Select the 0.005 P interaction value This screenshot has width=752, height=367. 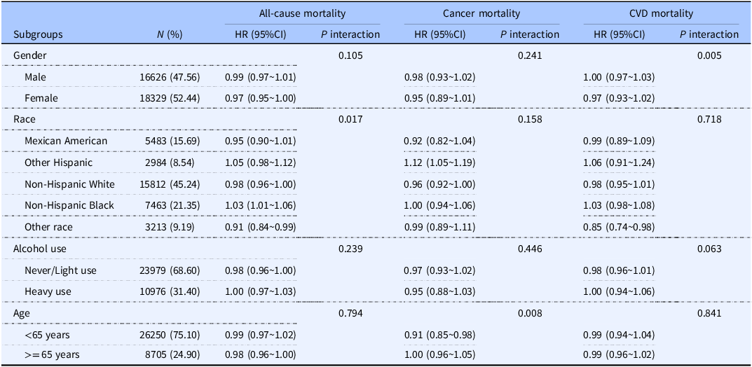(x=709, y=55)
